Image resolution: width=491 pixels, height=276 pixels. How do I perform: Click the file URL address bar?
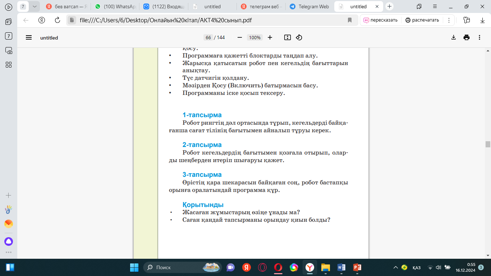coord(212,20)
